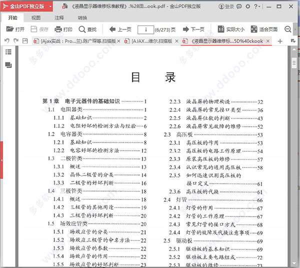Click contents entry 2.4 灯管
300x268 pixels.
click(x=213, y=200)
